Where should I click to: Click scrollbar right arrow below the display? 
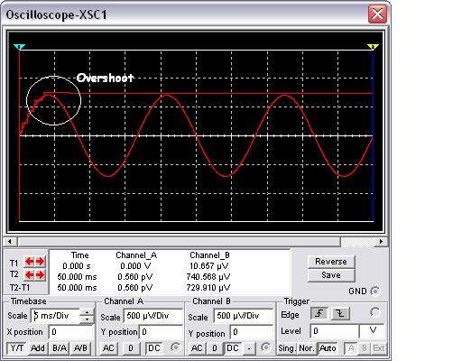point(381,241)
